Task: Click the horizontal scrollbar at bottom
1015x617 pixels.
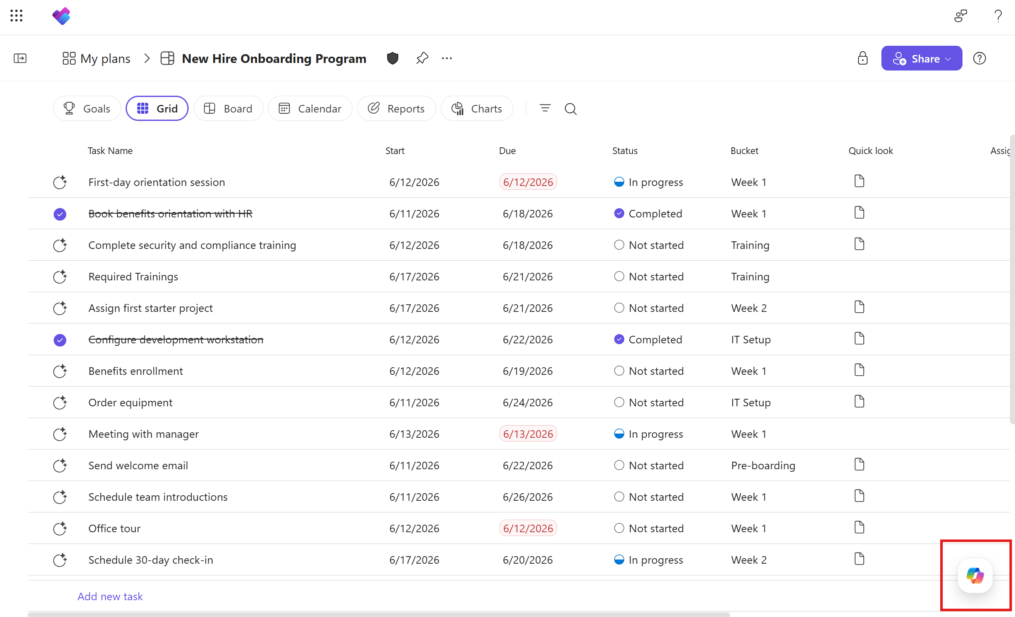Action: pos(379,614)
